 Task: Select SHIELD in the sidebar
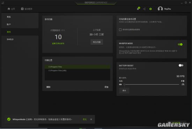10,40
